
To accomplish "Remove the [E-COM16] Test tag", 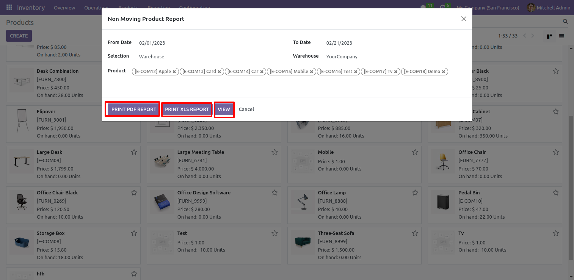I will pos(356,72).
